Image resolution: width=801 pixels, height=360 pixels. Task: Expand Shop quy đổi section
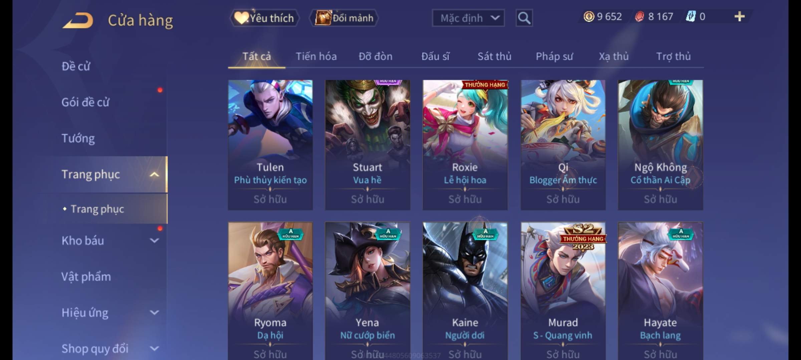[154, 348]
